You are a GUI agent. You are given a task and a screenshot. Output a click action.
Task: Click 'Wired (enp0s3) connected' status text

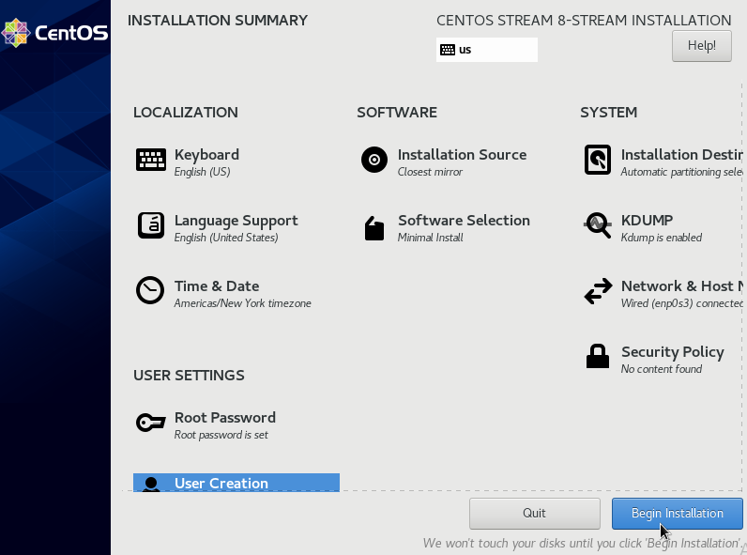[x=681, y=303]
